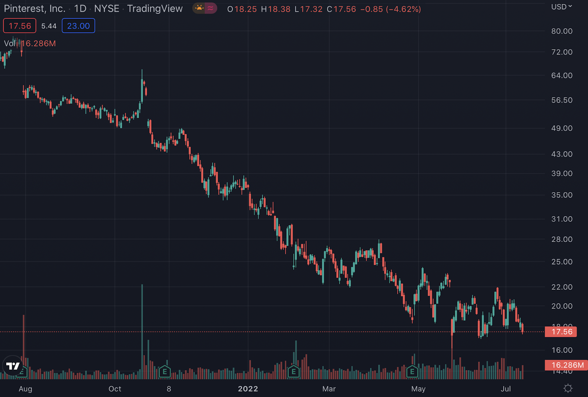
Task: Click the May label on time axis
Action: [418, 389]
